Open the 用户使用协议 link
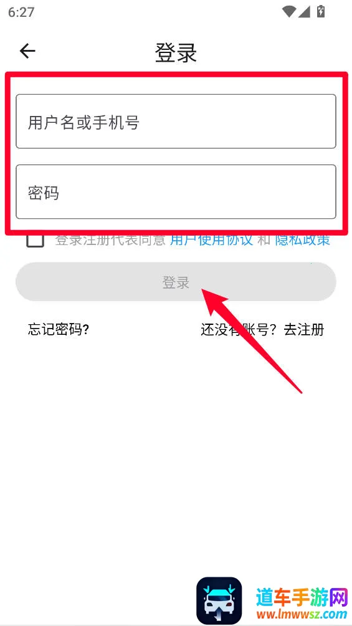The height and width of the screenshot is (626, 352). click(212, 240)
